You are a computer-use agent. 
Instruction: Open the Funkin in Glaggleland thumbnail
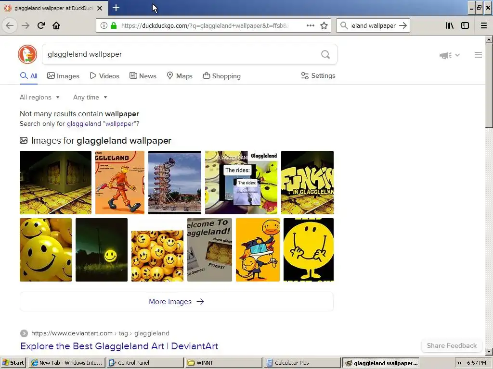307,183
